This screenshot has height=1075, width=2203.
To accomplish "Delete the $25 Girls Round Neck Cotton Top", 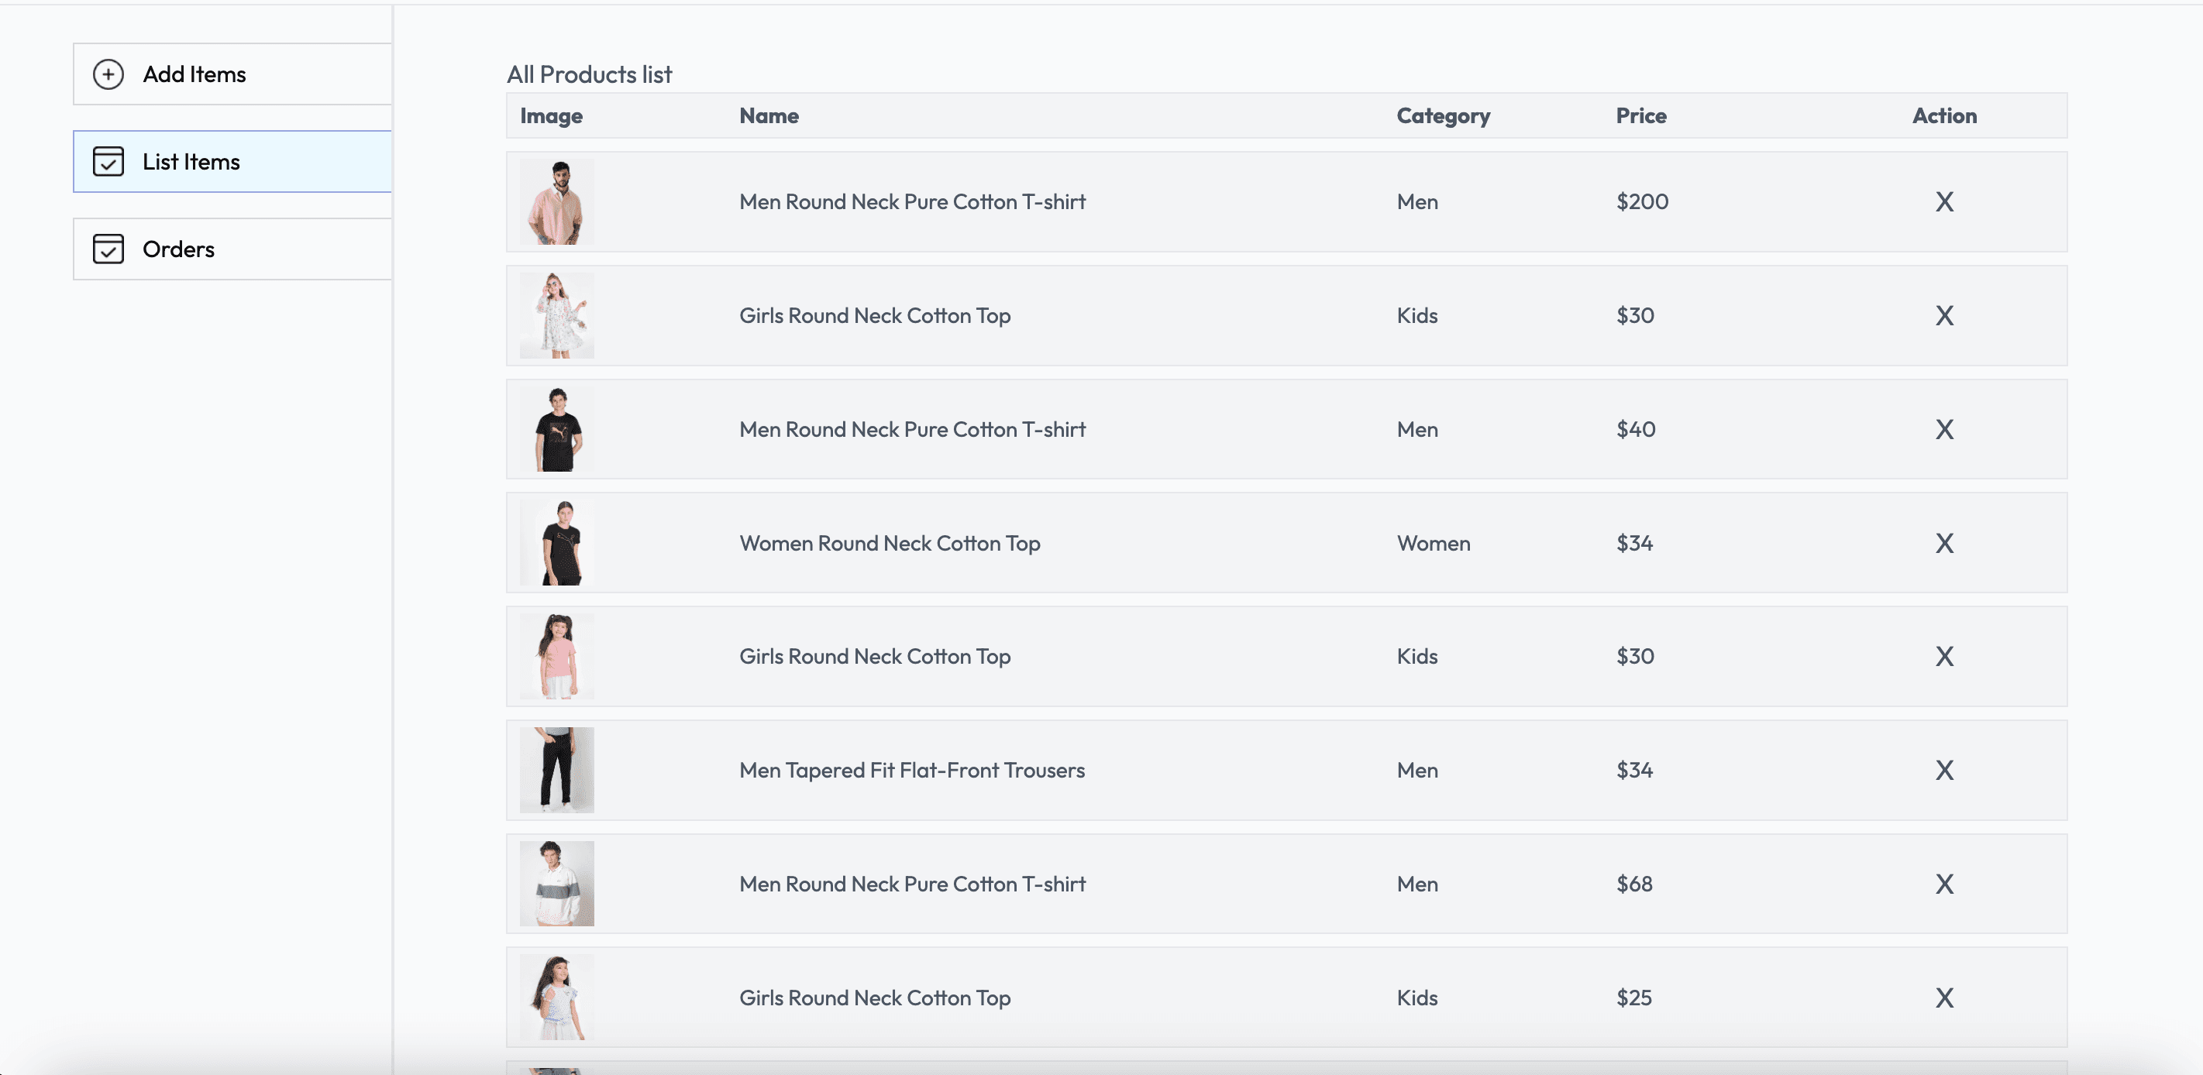I will tap(1944, 998).
